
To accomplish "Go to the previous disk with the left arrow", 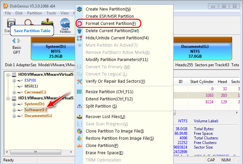I will click(14, 41).
